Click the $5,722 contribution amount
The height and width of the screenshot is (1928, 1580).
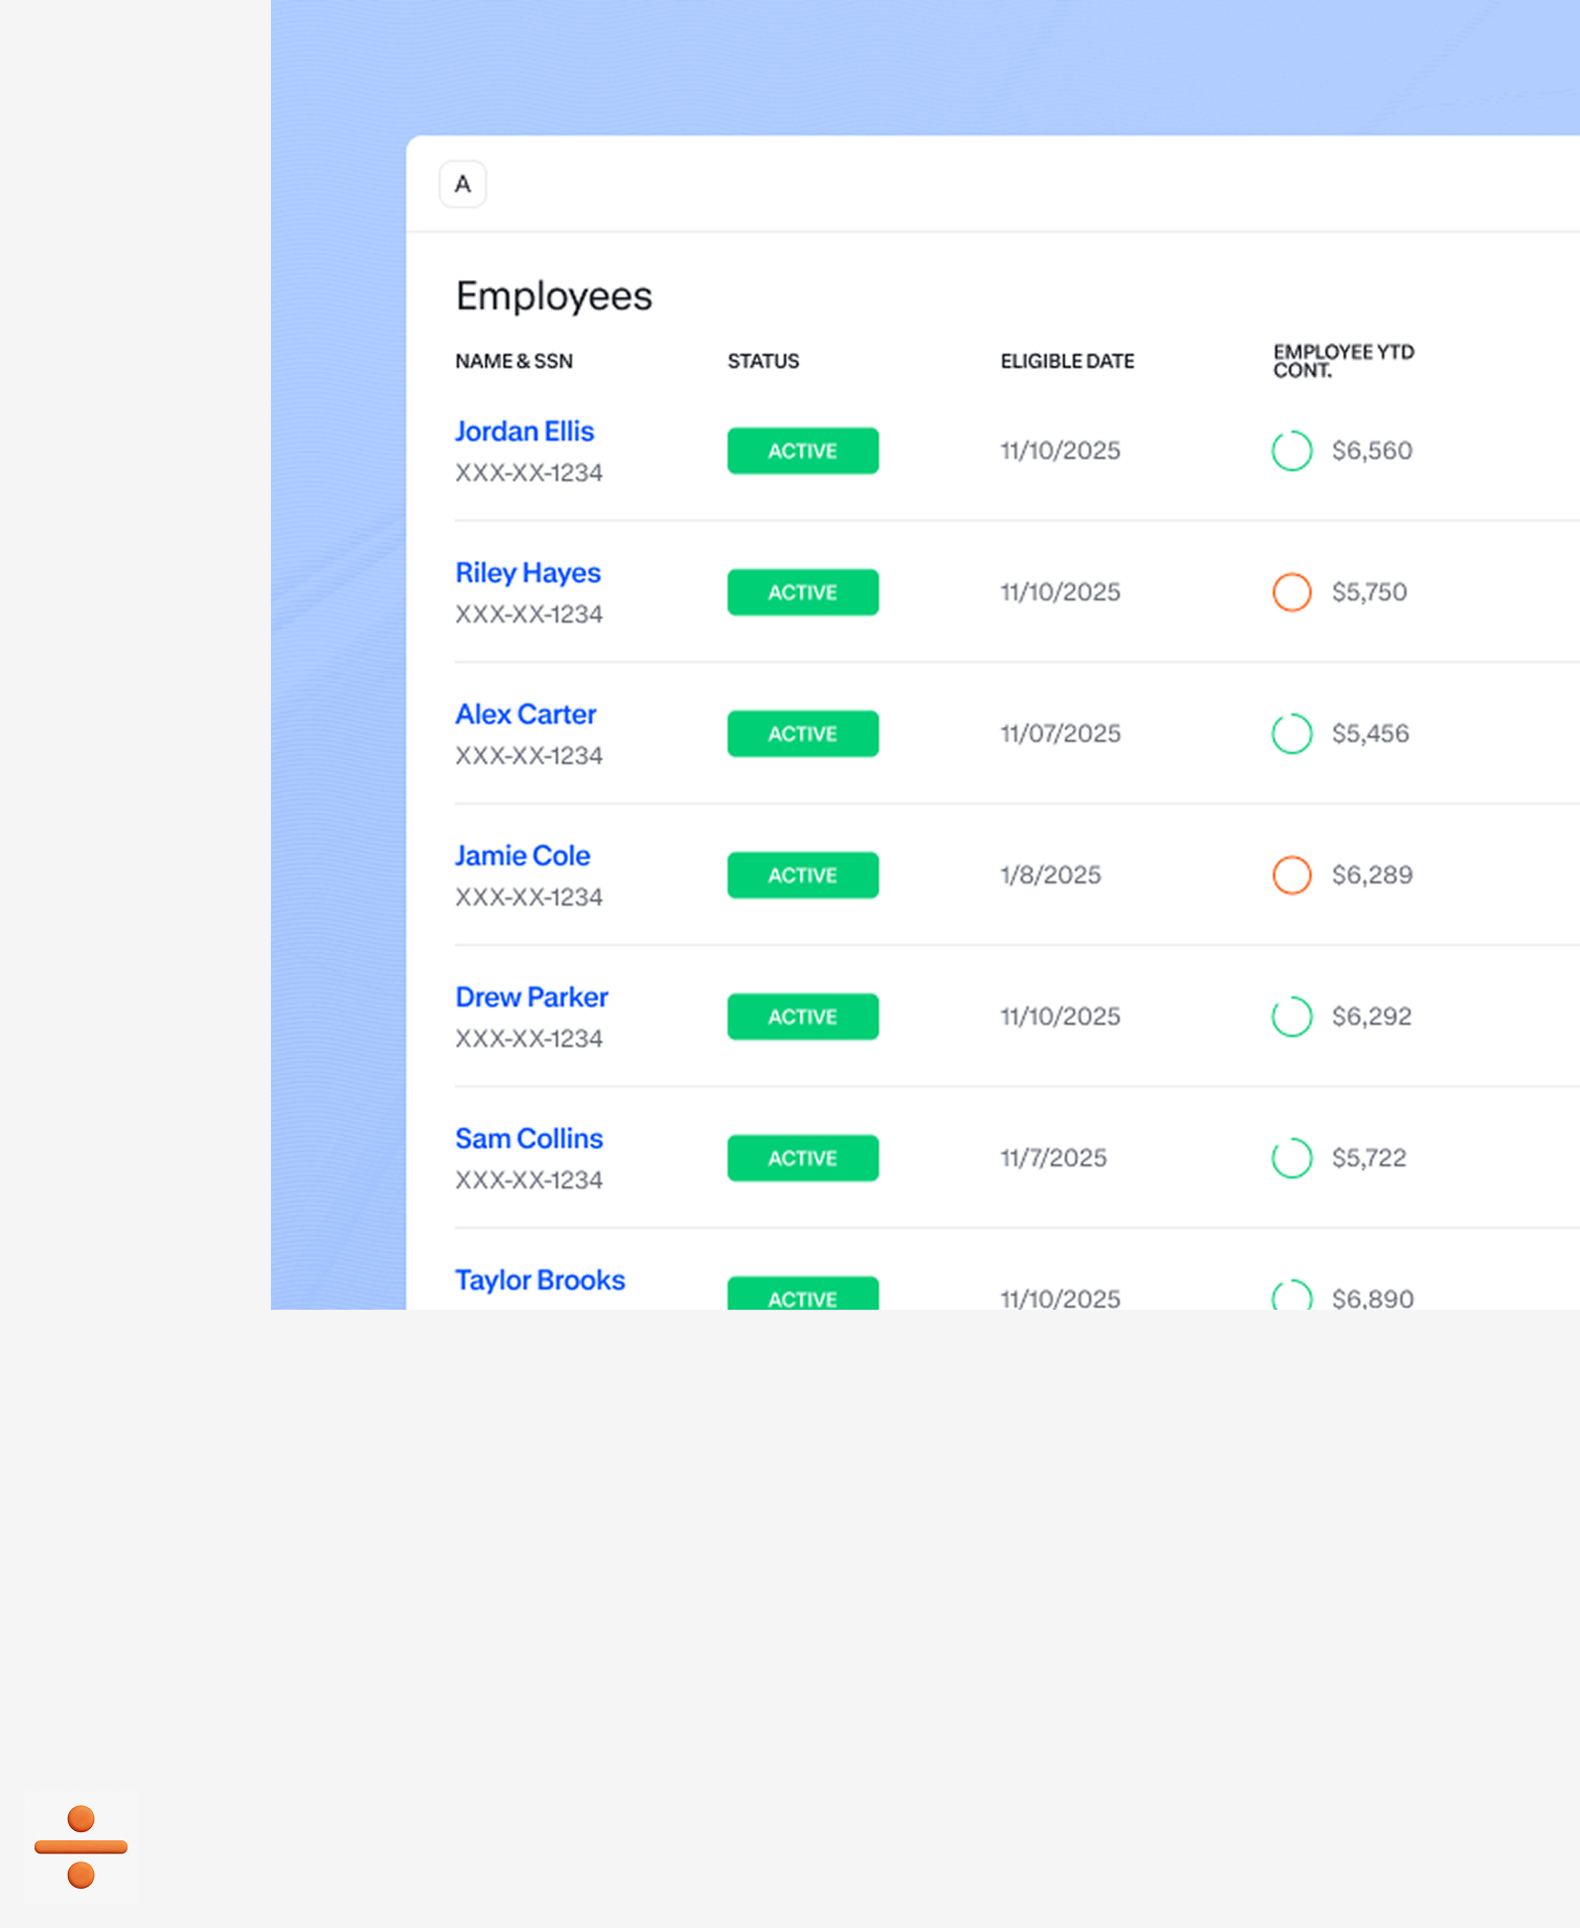(x=1369, y=1158)
